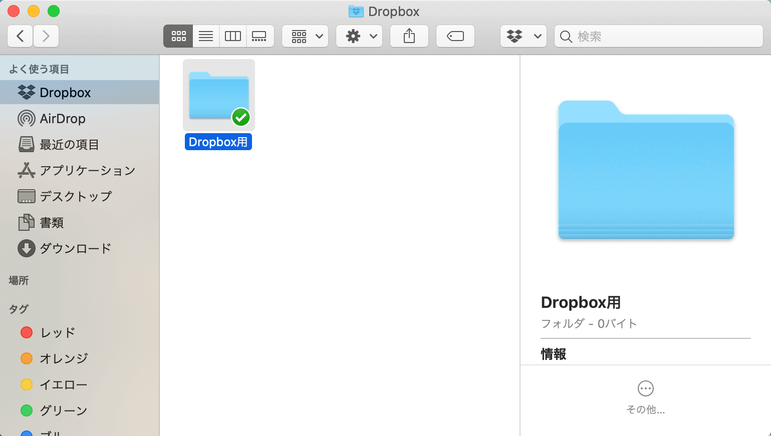
Task: Select the イエロー tag
Action: tap(80, 384)
